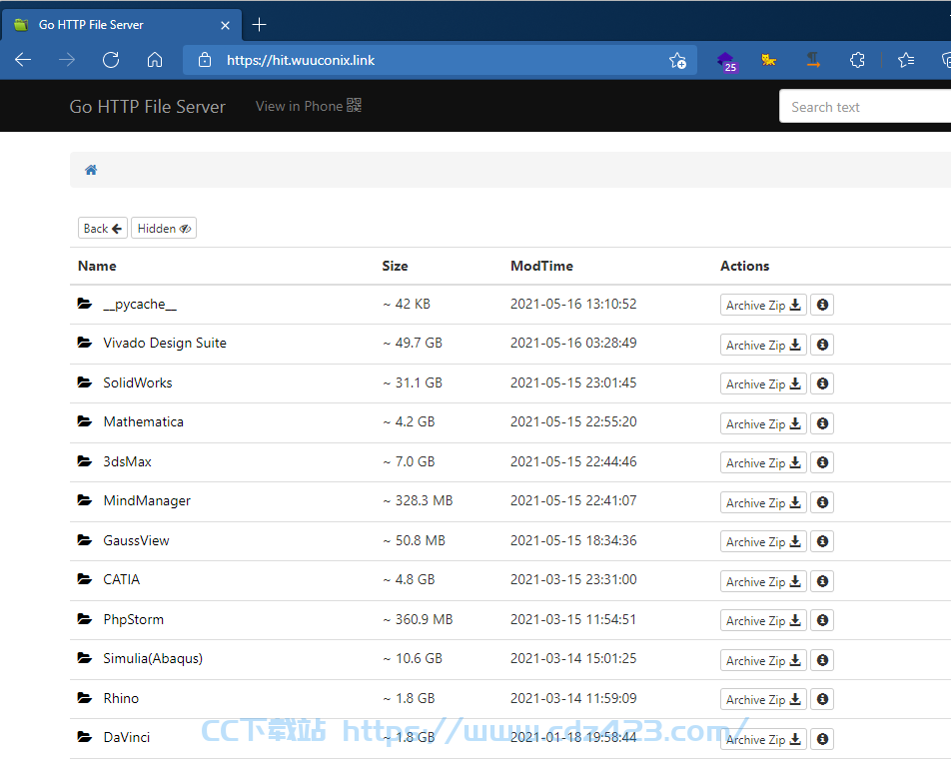Open the favorites list icon

coord(906,60)
